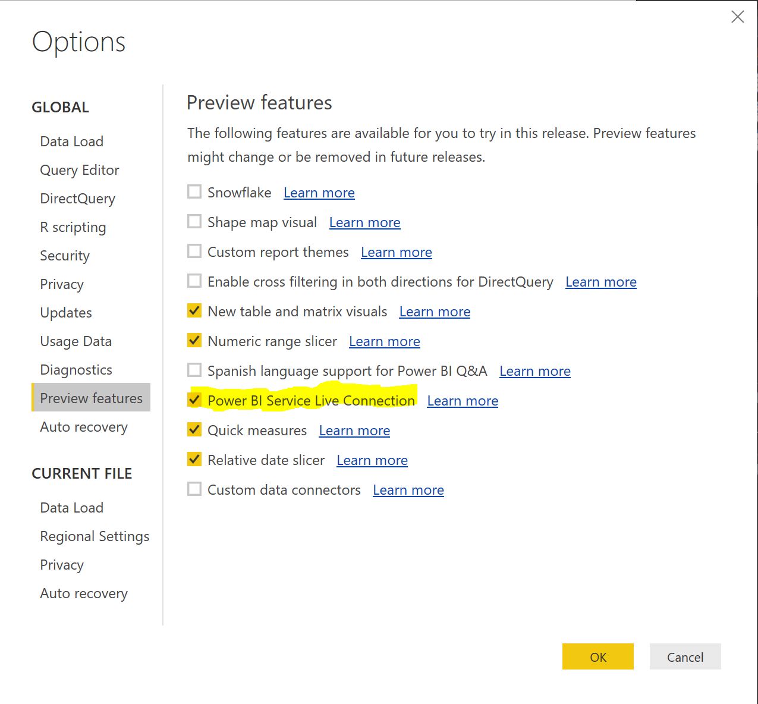The width and height of the screenshot is (758, 704).
Task: Open Learn more for Relative date slicer
Action: tap(372, 460)
